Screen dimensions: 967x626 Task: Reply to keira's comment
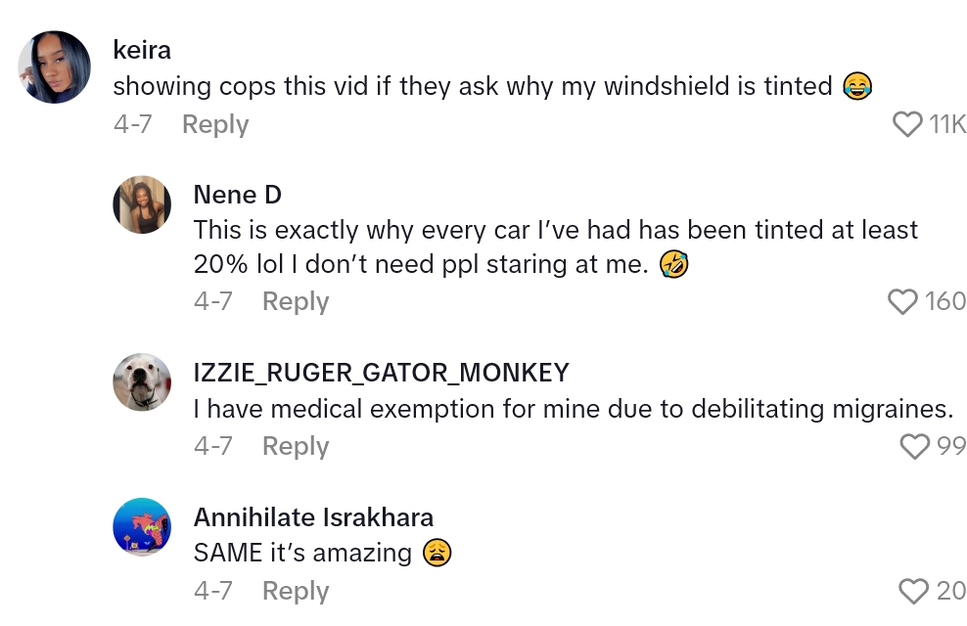215,124
